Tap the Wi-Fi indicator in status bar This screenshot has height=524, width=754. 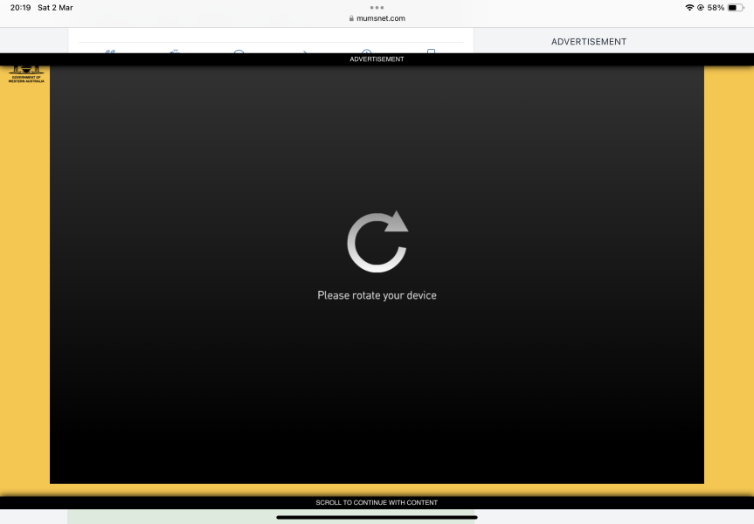coord(691,7)
